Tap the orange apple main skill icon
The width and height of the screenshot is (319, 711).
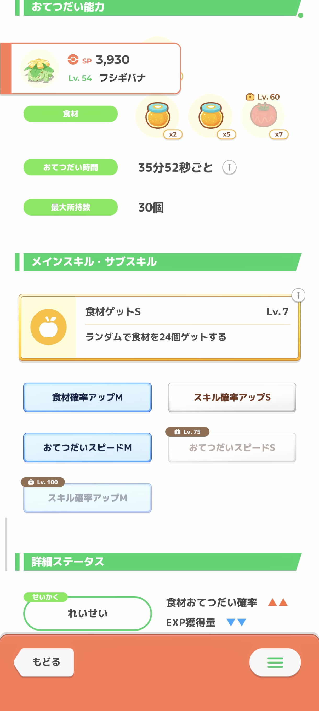pos(48,327)
